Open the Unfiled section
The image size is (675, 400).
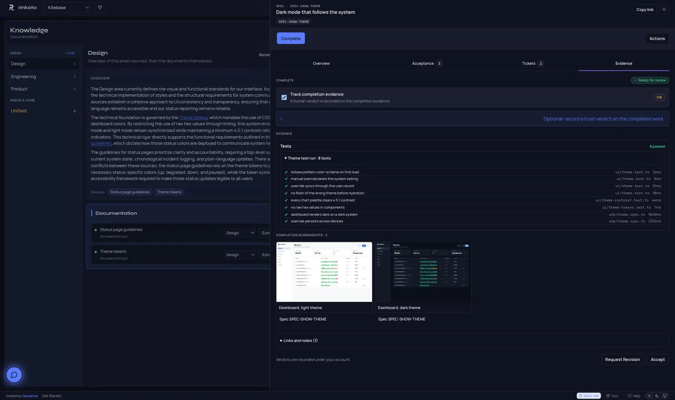coord(43,111)
